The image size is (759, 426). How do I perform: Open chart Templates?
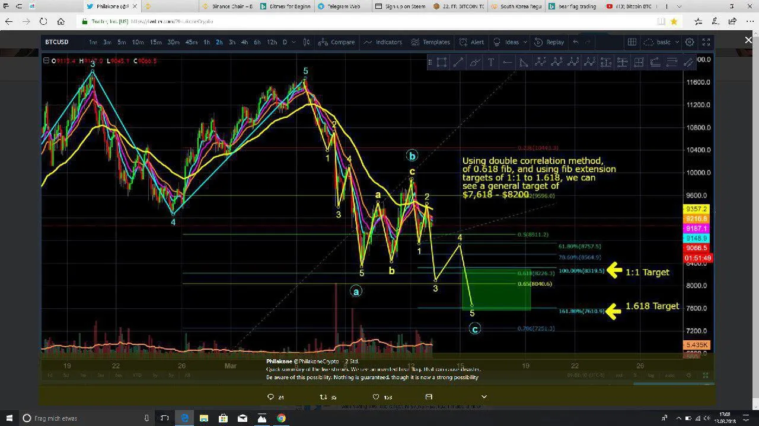click(x=430, y=42)
